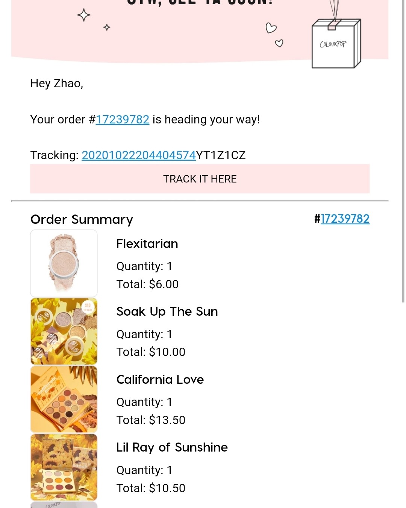Open order number link beside Order Summary
Image resolution: width=406 pixels, height=508 pixels.
(x=345, y=219)
